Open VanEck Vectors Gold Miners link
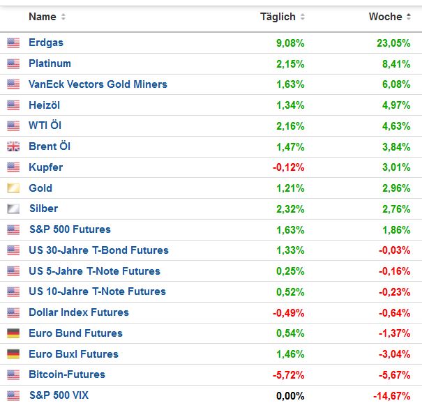Image resolution: width=422 pixels, height=410 pixels. click(98, 84)
